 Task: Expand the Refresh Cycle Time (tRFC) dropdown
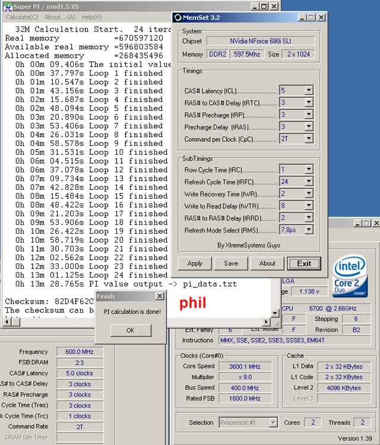pyautogui.click(x=308, y=181)
